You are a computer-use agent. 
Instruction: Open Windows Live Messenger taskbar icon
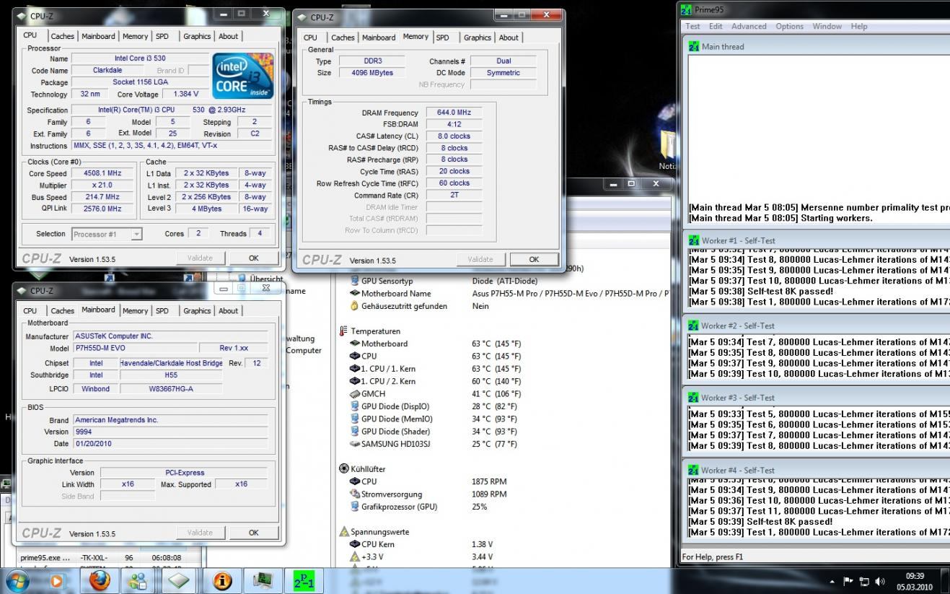(139, 580)
